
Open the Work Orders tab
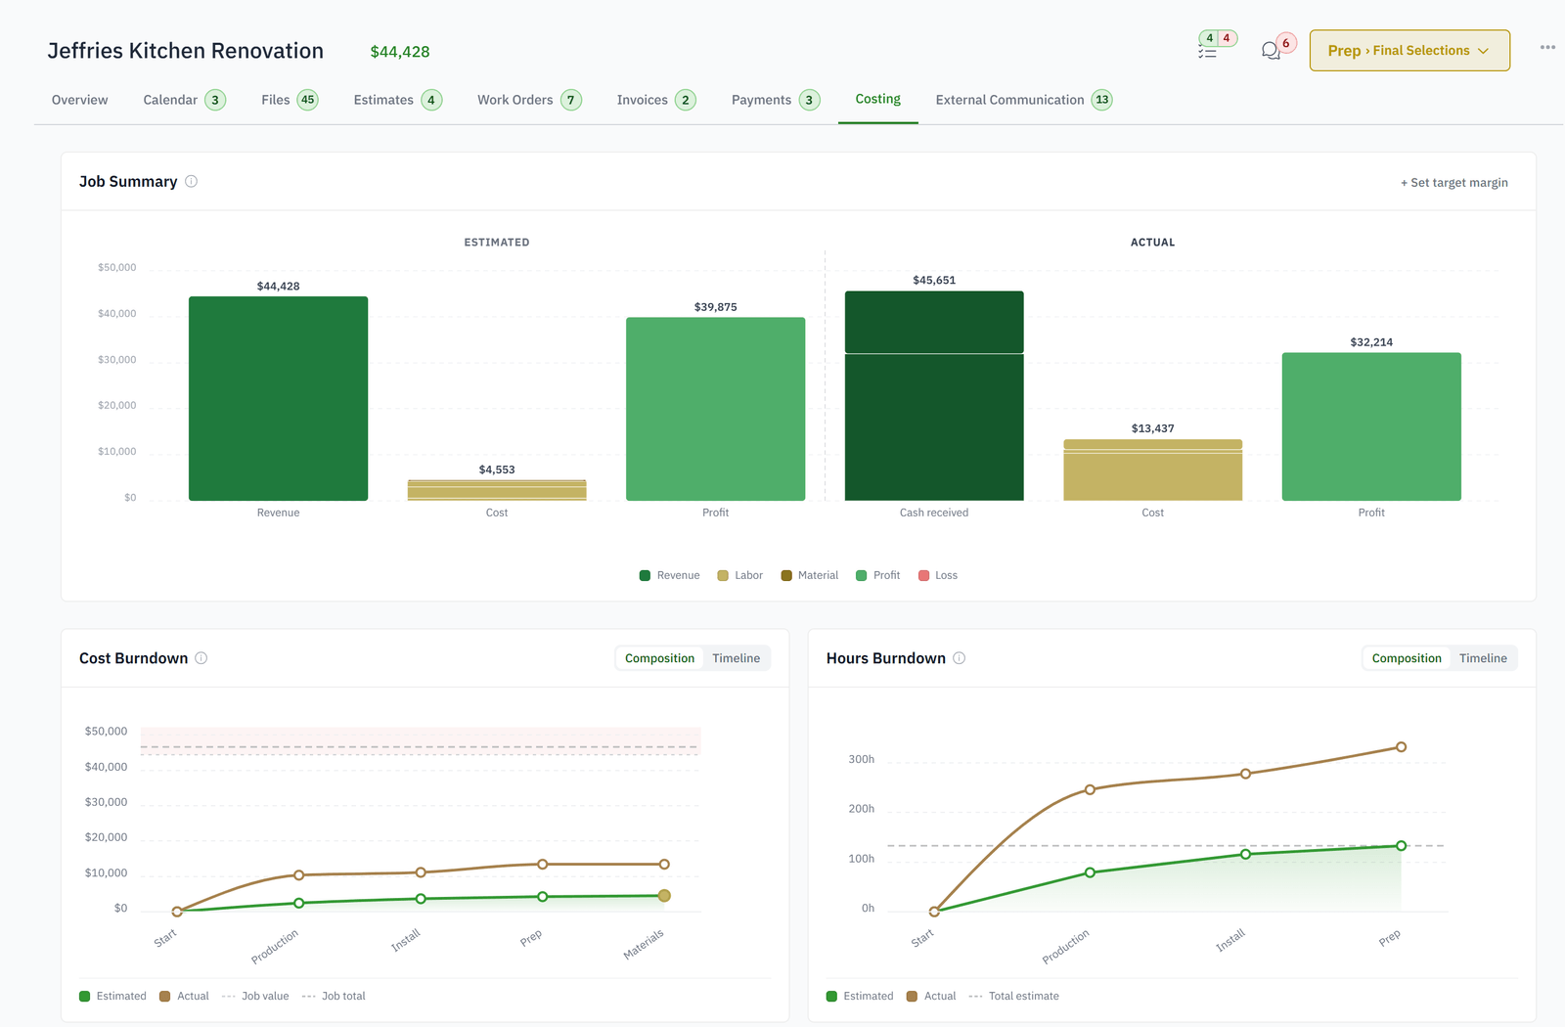529,100
